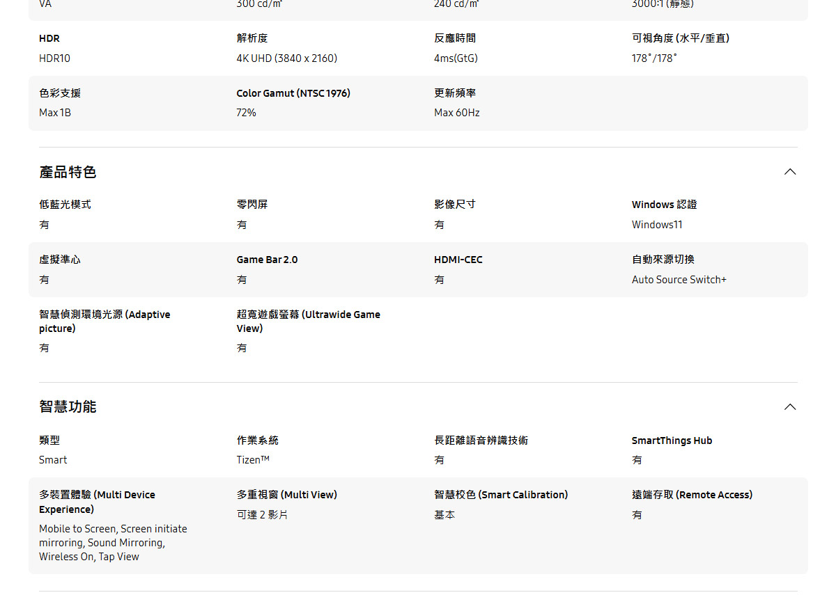Image resolution: width=836 pixels, height=595 pixels.
Task: Collapse the 智慧功能 section
Action: pos(789,406)
